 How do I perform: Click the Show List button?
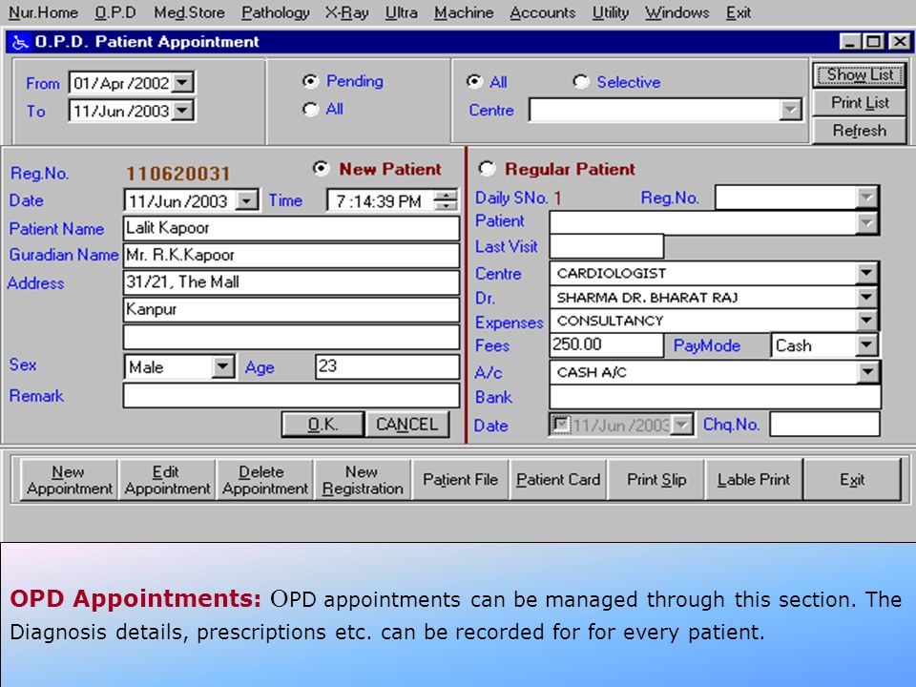[x=860, y=74]
